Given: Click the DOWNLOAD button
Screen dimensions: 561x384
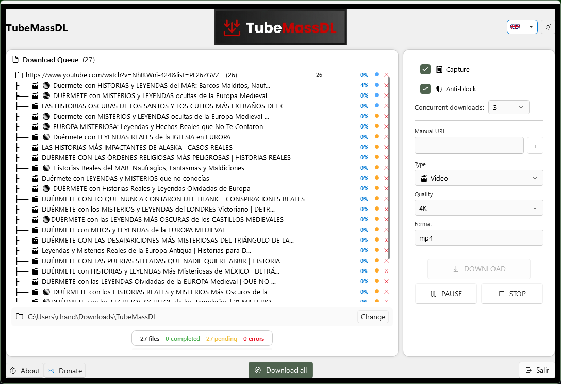Looking at the screenshot, I should click(x=478, y=269).
